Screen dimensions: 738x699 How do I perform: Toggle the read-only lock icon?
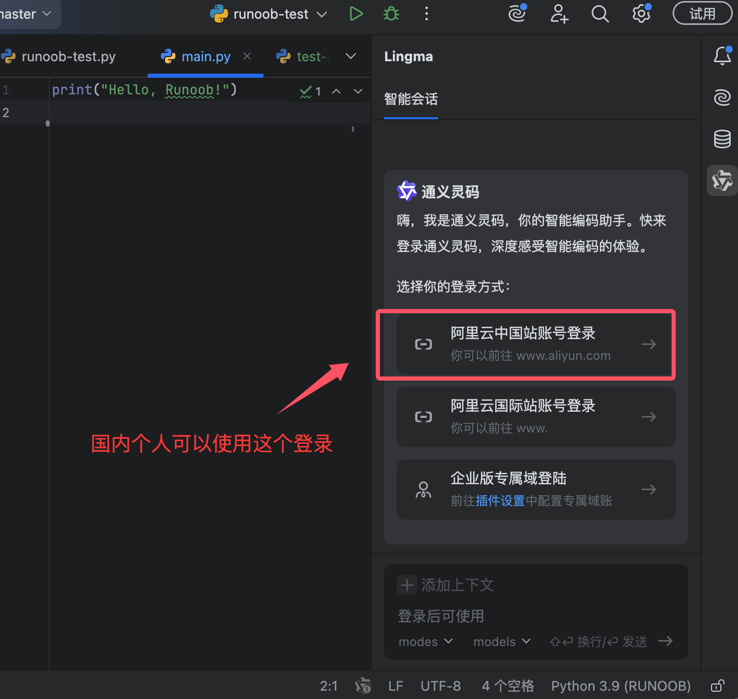(718, 686)
